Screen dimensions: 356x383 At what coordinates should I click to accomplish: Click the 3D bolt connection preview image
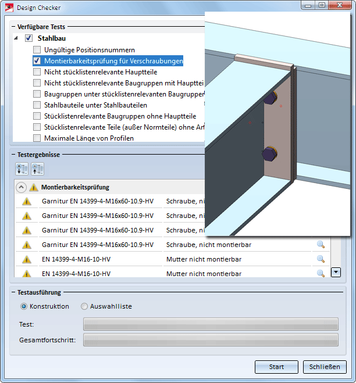tap(277, 124)
